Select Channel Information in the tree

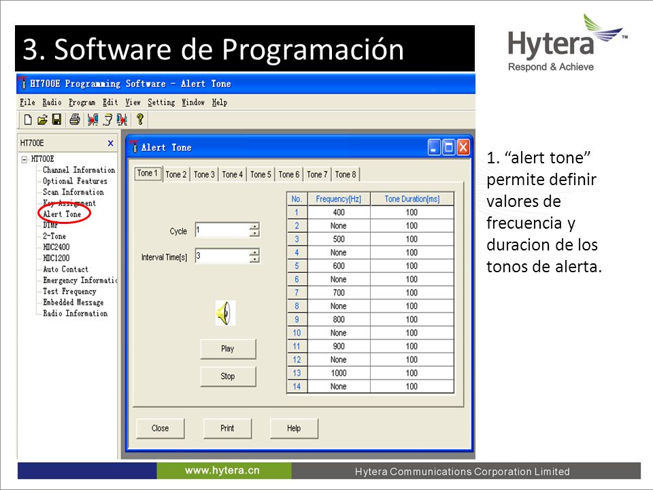(x=79, y=170)
